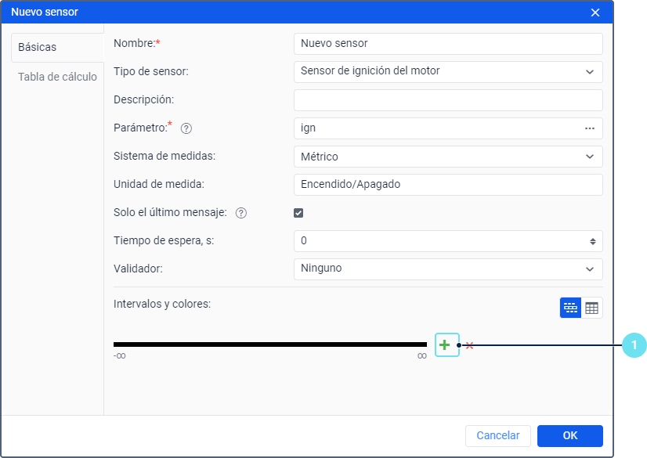Click the black interval color bar
This screenshot has width=647, height=458.
point(270,344)
